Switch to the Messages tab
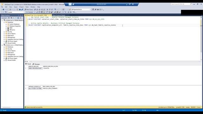 coord(36,64)
